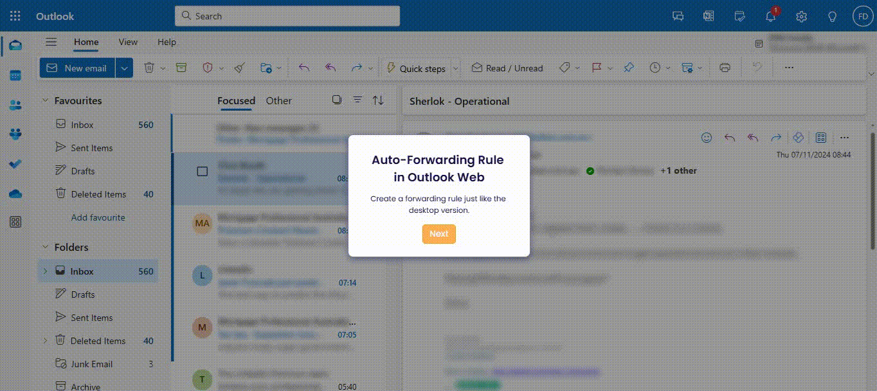The height and width of the screenshot is (391, 877).
Task: Click the reading pane vertical scrollbar
Action: [872, 191]
